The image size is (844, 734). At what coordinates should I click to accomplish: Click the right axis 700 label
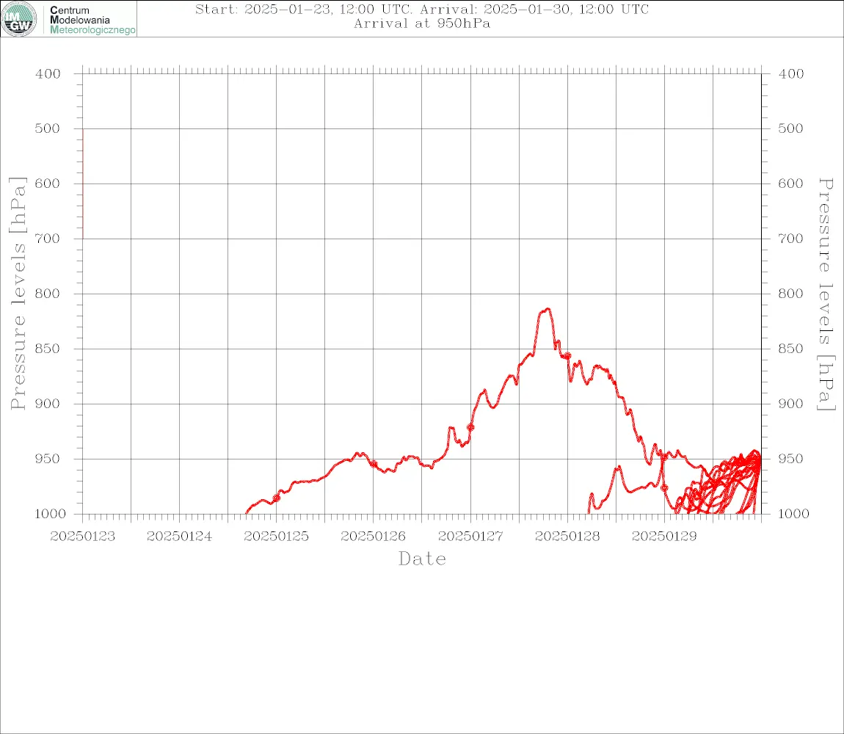791,238
